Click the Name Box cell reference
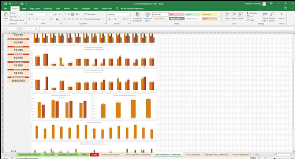 tap(10, 29)
